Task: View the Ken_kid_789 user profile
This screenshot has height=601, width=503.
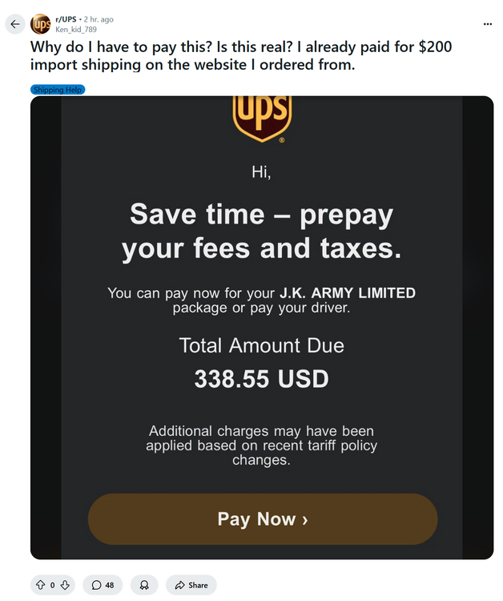Action: point(76,29)
